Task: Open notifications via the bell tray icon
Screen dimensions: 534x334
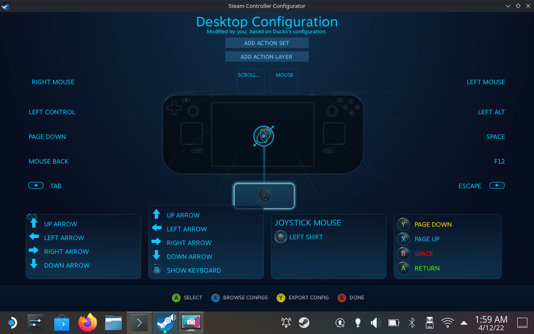Action: pos(286,322)
